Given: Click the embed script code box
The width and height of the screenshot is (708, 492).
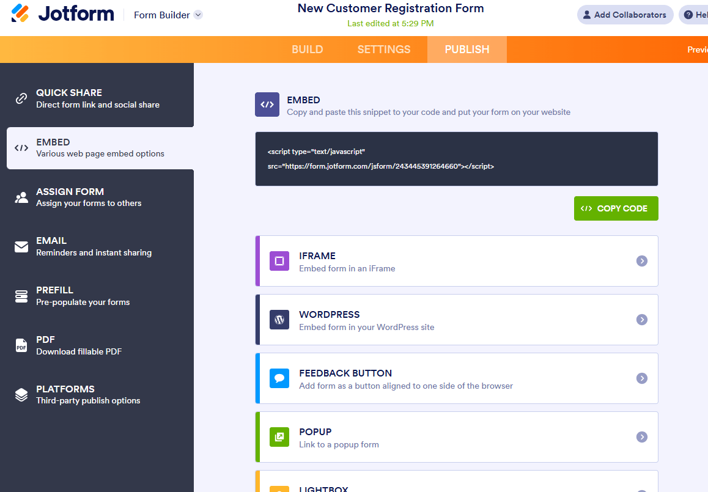Looking at the screenshot, I should [457, 159].
